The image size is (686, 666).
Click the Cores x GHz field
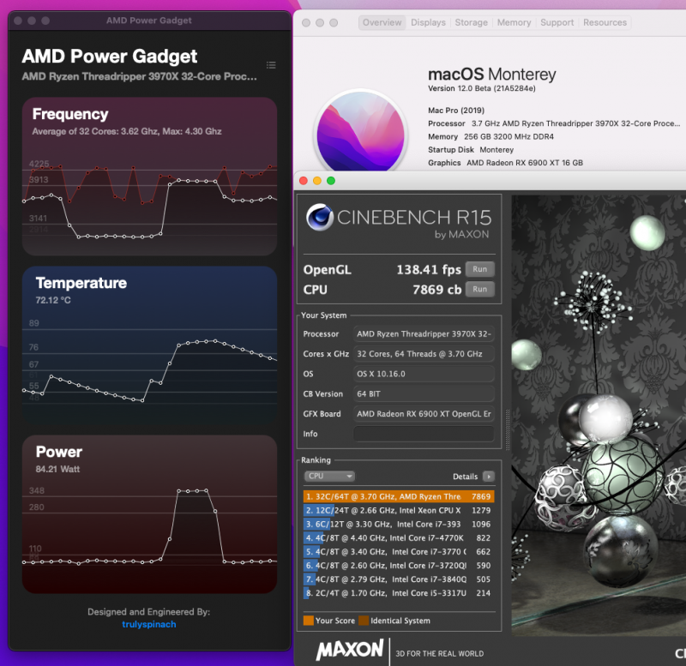(424, 354)
